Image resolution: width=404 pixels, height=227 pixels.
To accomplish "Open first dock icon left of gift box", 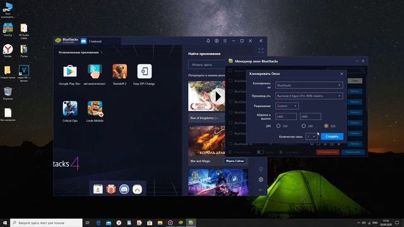I will tap(98, 189).
